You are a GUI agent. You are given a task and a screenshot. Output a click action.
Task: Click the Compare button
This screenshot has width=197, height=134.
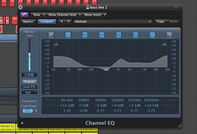(x=47, y=21)
